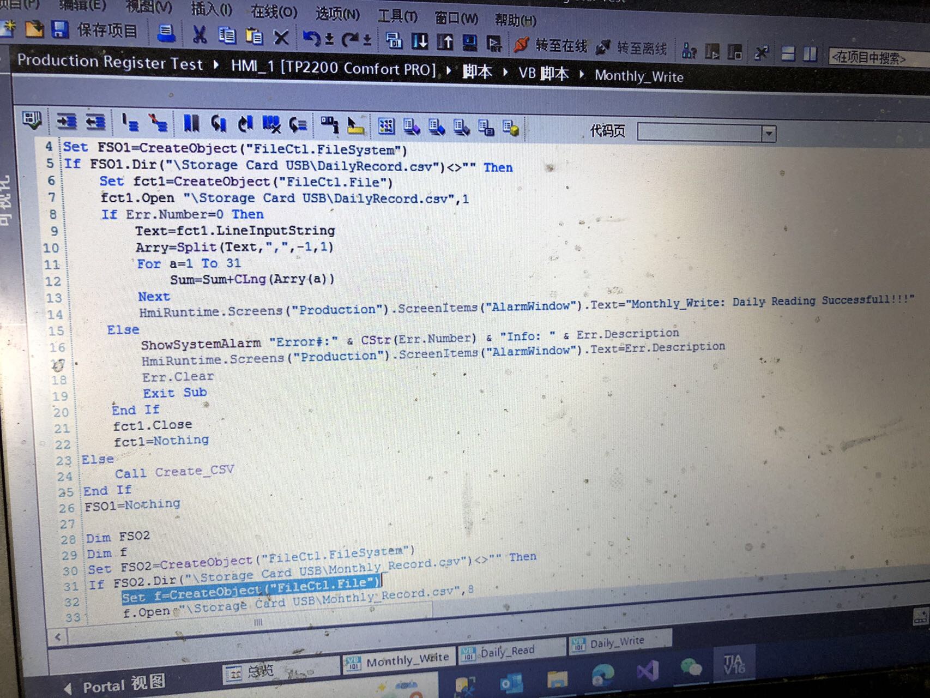Click the Download to device icon
The width and height of the screenshot is (930, 698).
pos(420,41)
